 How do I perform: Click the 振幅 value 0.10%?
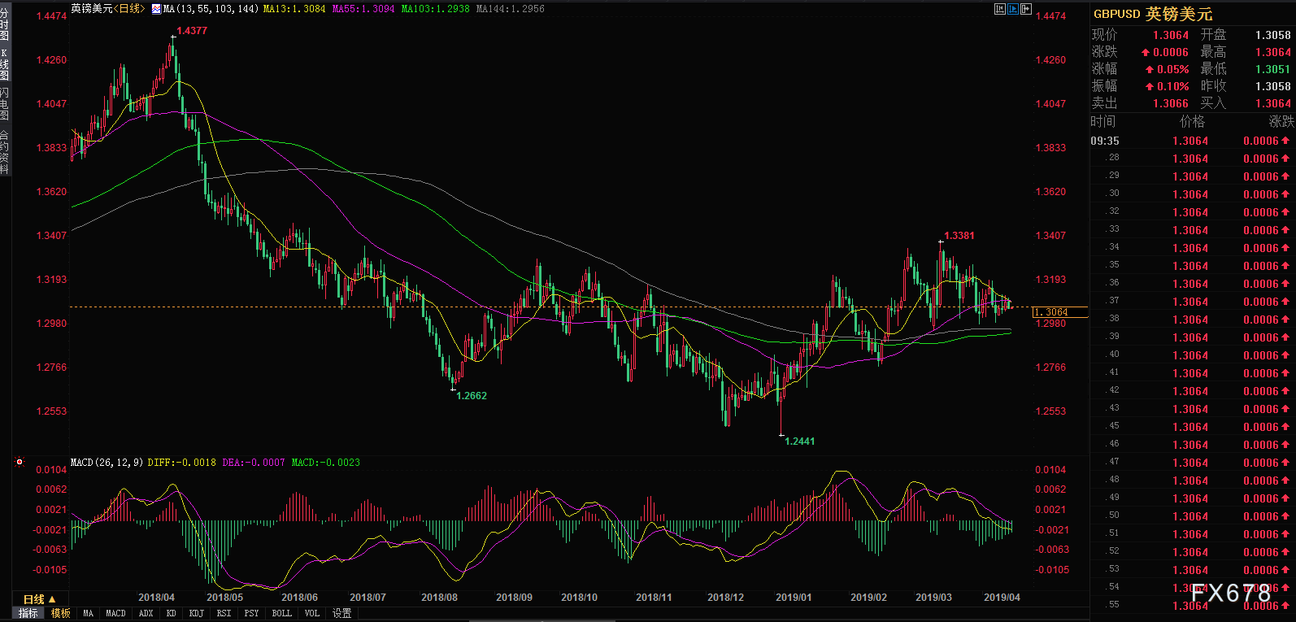(1173, 86)
